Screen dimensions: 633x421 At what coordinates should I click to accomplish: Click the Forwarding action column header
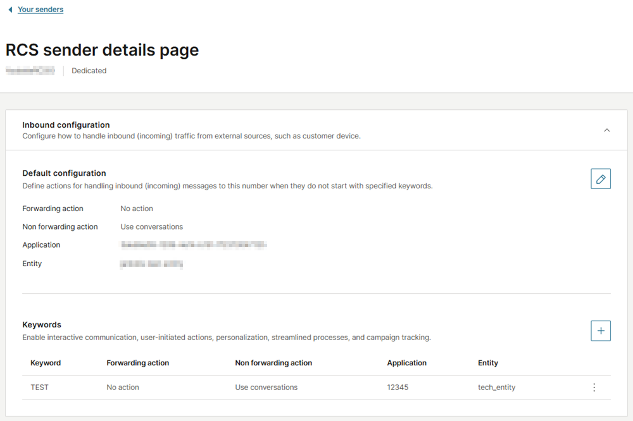tap(137, 363)
